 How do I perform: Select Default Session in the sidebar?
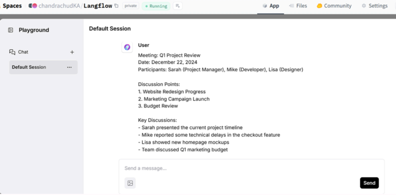29,67
